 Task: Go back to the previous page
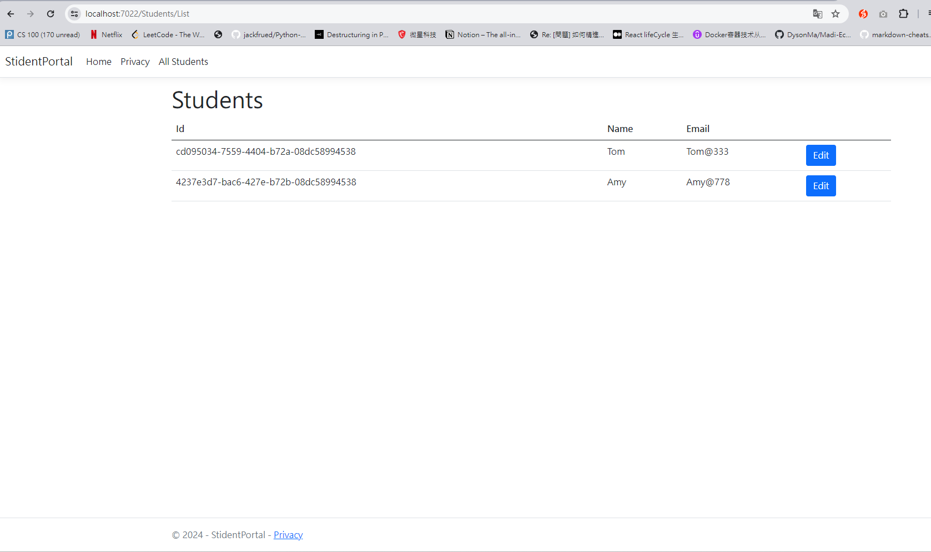[11, 14]
